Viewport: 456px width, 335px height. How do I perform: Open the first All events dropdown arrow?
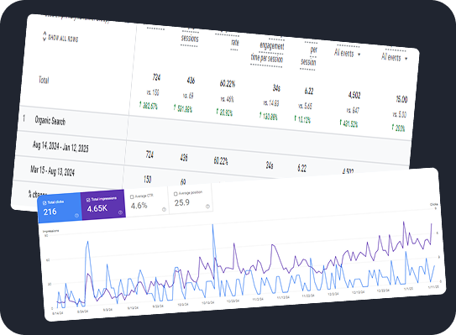pos(359,55)
